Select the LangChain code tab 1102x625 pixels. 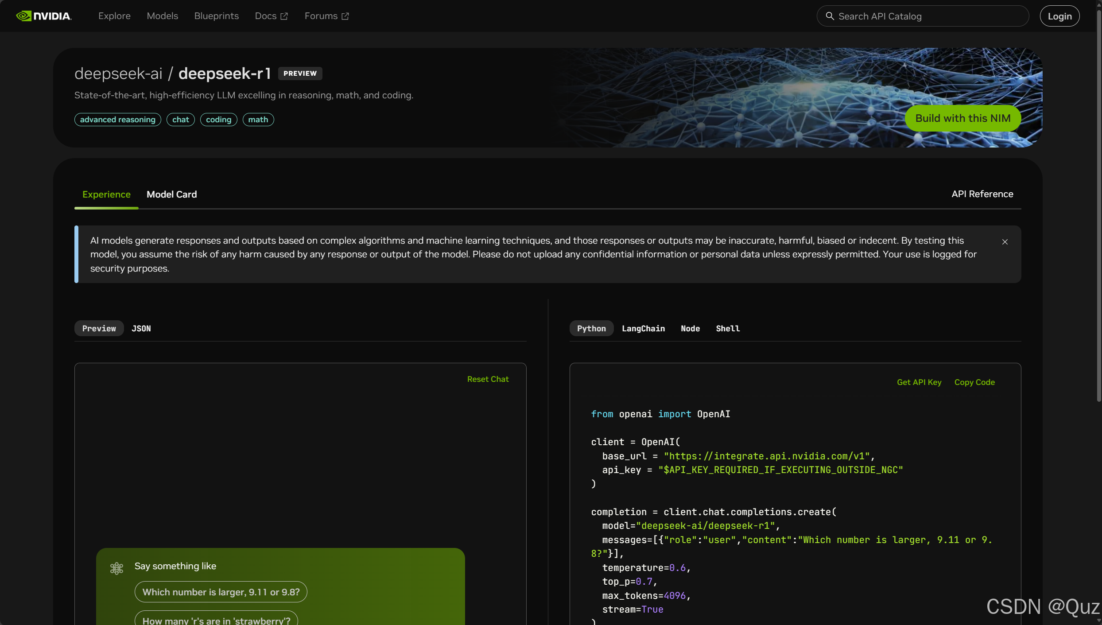[643, 328]
